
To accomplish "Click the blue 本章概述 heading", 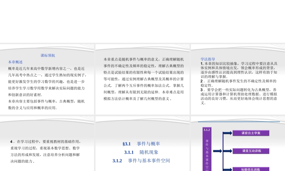I will [15, 62].
